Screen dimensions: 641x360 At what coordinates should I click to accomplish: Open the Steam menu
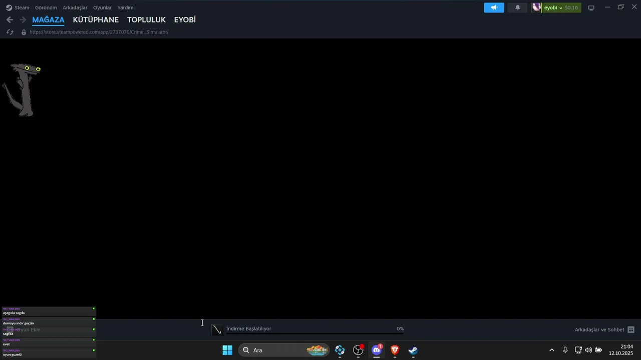pyautogui.click(x=18, y=7)
